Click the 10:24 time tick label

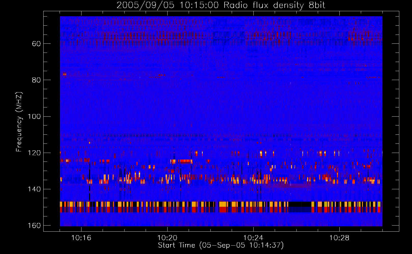pyautogui.click(x=253, y=238)
